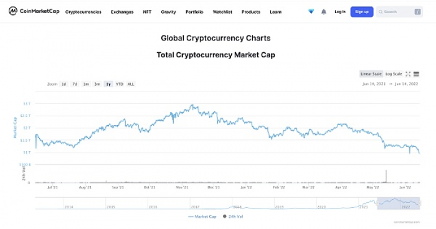Expand chart to fullscreen

[x=408, y=74]
